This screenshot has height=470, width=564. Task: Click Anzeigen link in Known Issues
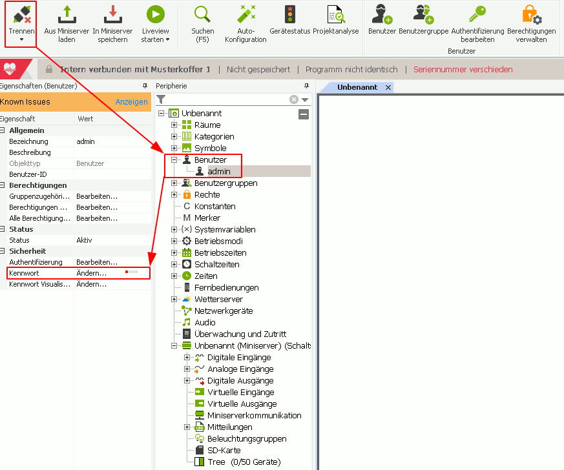[131, 102]
